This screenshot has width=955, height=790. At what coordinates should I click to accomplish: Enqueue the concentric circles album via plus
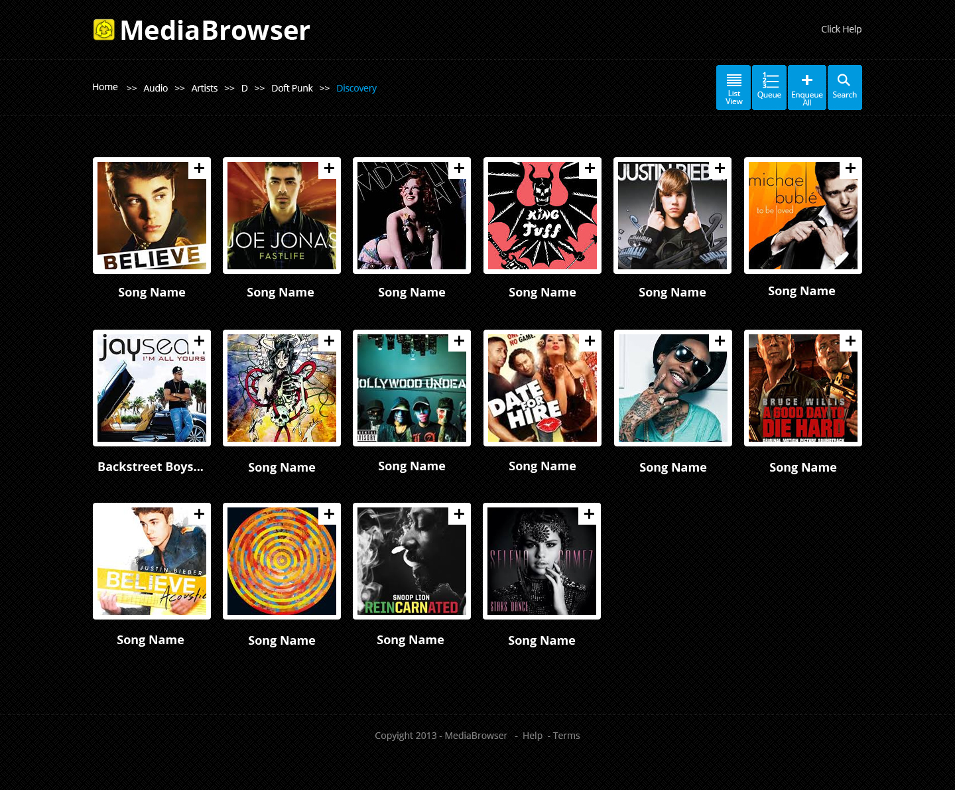point(329,514)
